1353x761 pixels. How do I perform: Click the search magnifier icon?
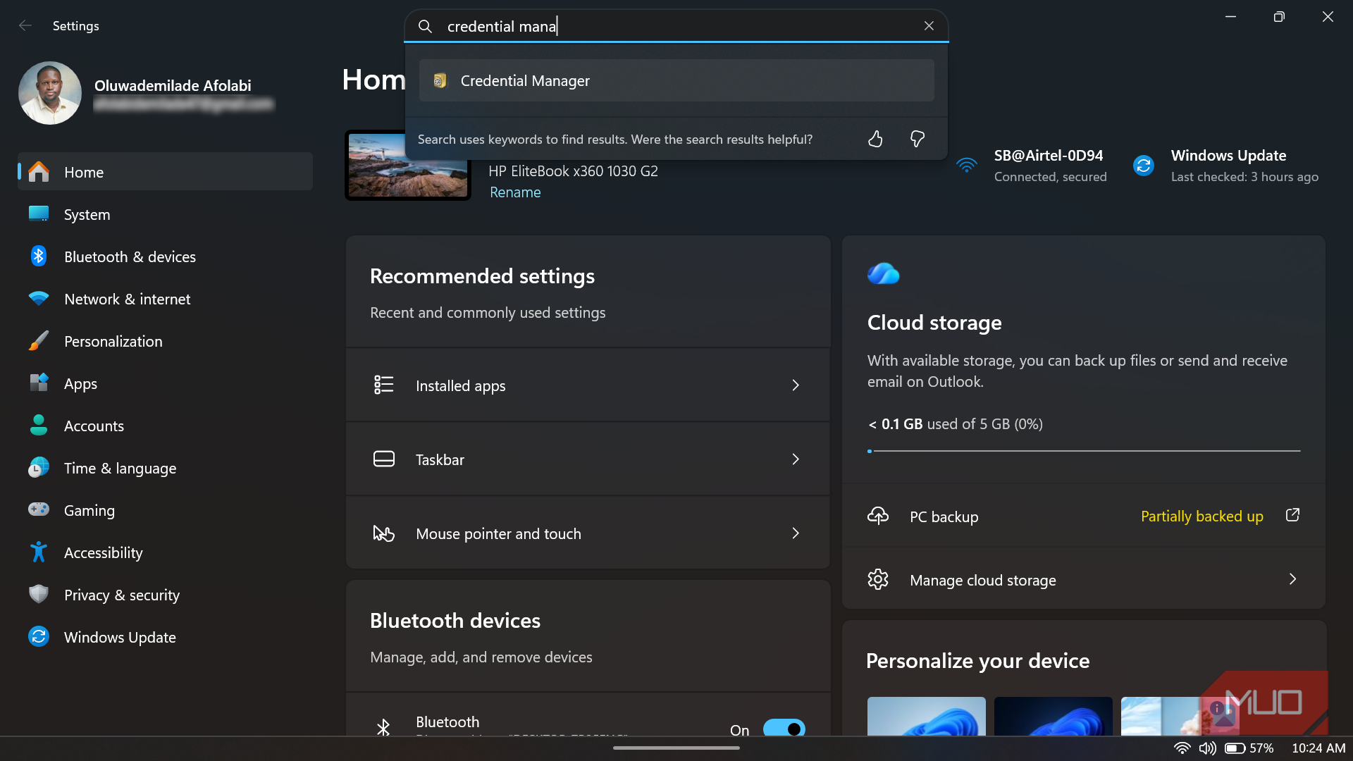(425, 26)
